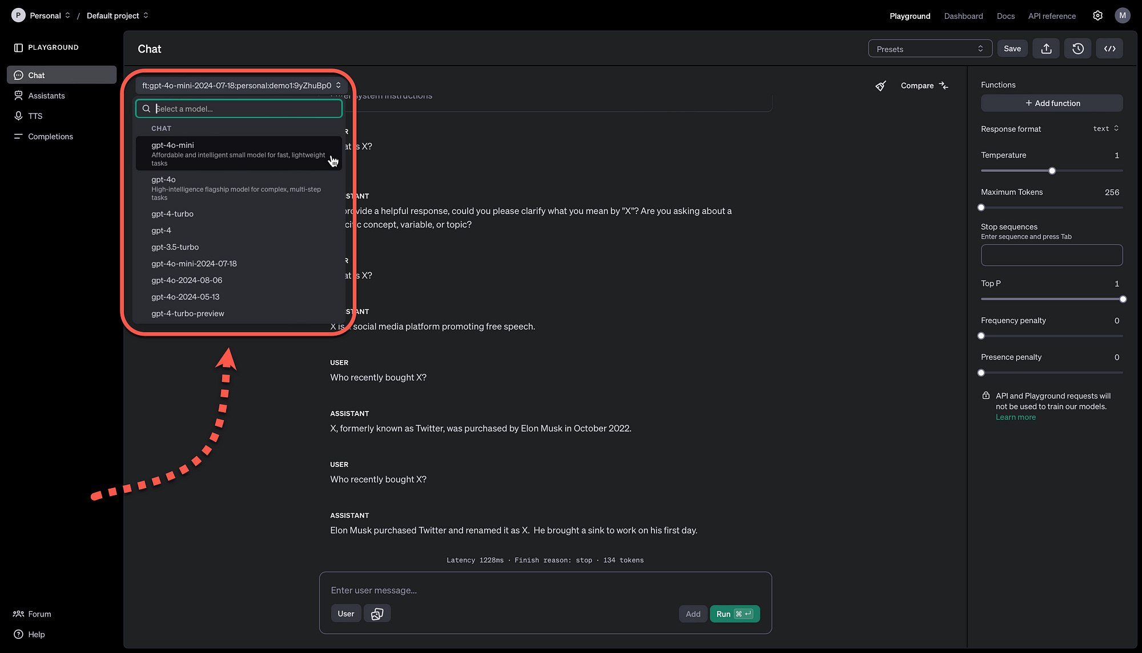Open Assistants in the sidebar
This screenshot has width=1142, height=653.
pyautogui.click(x=46, y=96)
